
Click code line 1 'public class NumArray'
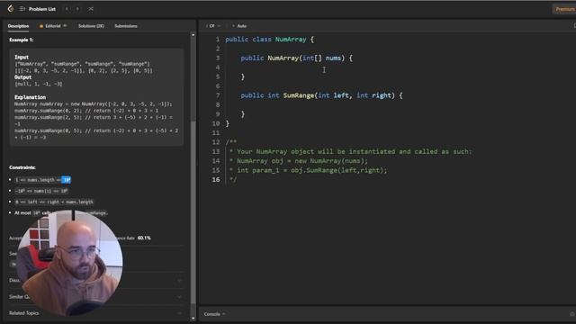(x=270, y=40)
